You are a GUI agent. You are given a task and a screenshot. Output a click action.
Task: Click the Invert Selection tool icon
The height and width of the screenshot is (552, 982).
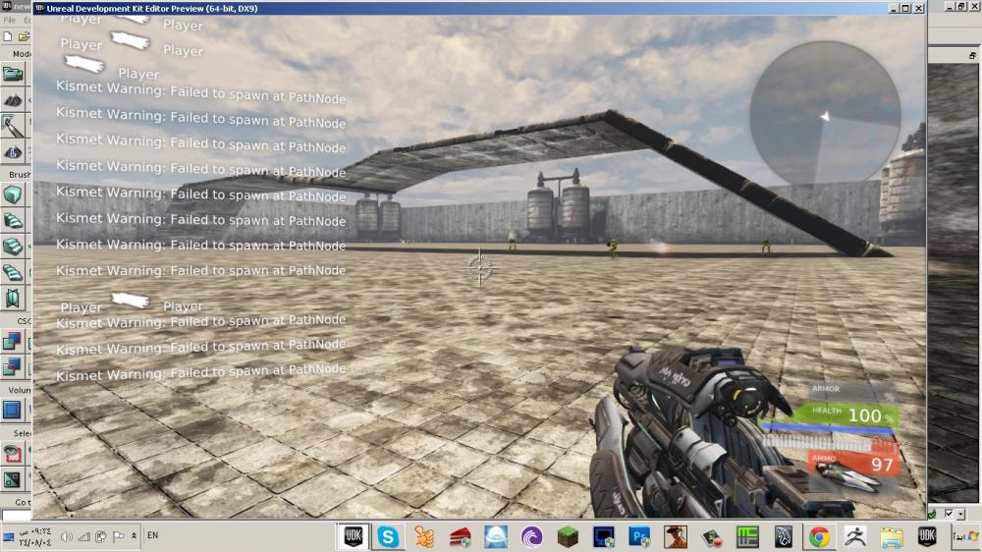point(12,480)
